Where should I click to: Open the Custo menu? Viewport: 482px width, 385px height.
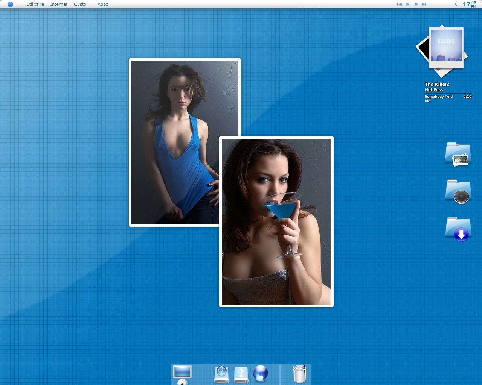[80, 4]
